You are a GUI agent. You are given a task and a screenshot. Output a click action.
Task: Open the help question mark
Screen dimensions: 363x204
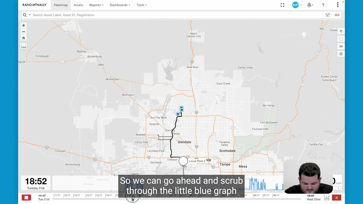323,5
